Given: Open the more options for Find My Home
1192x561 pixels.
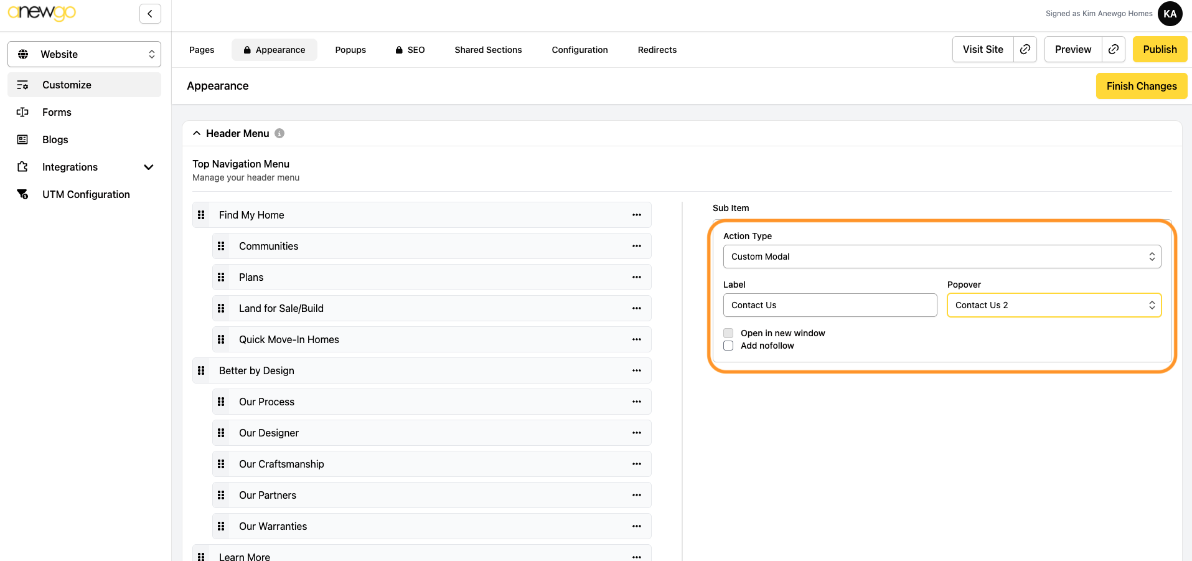Looking at the screenshot, I should [x=636, y=215].
